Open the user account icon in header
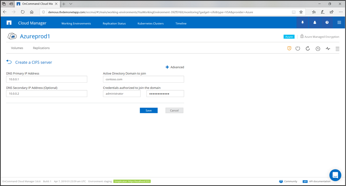 pos(315,22)
